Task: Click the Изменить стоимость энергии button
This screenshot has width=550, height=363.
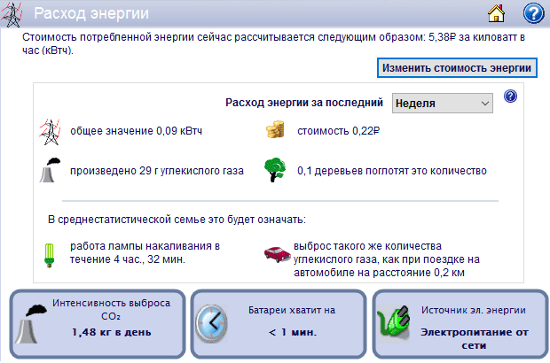Action: (457, 68)
